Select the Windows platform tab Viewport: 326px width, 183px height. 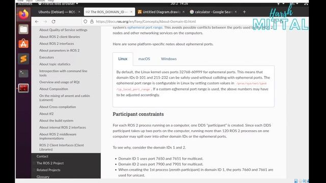[169, 59]
